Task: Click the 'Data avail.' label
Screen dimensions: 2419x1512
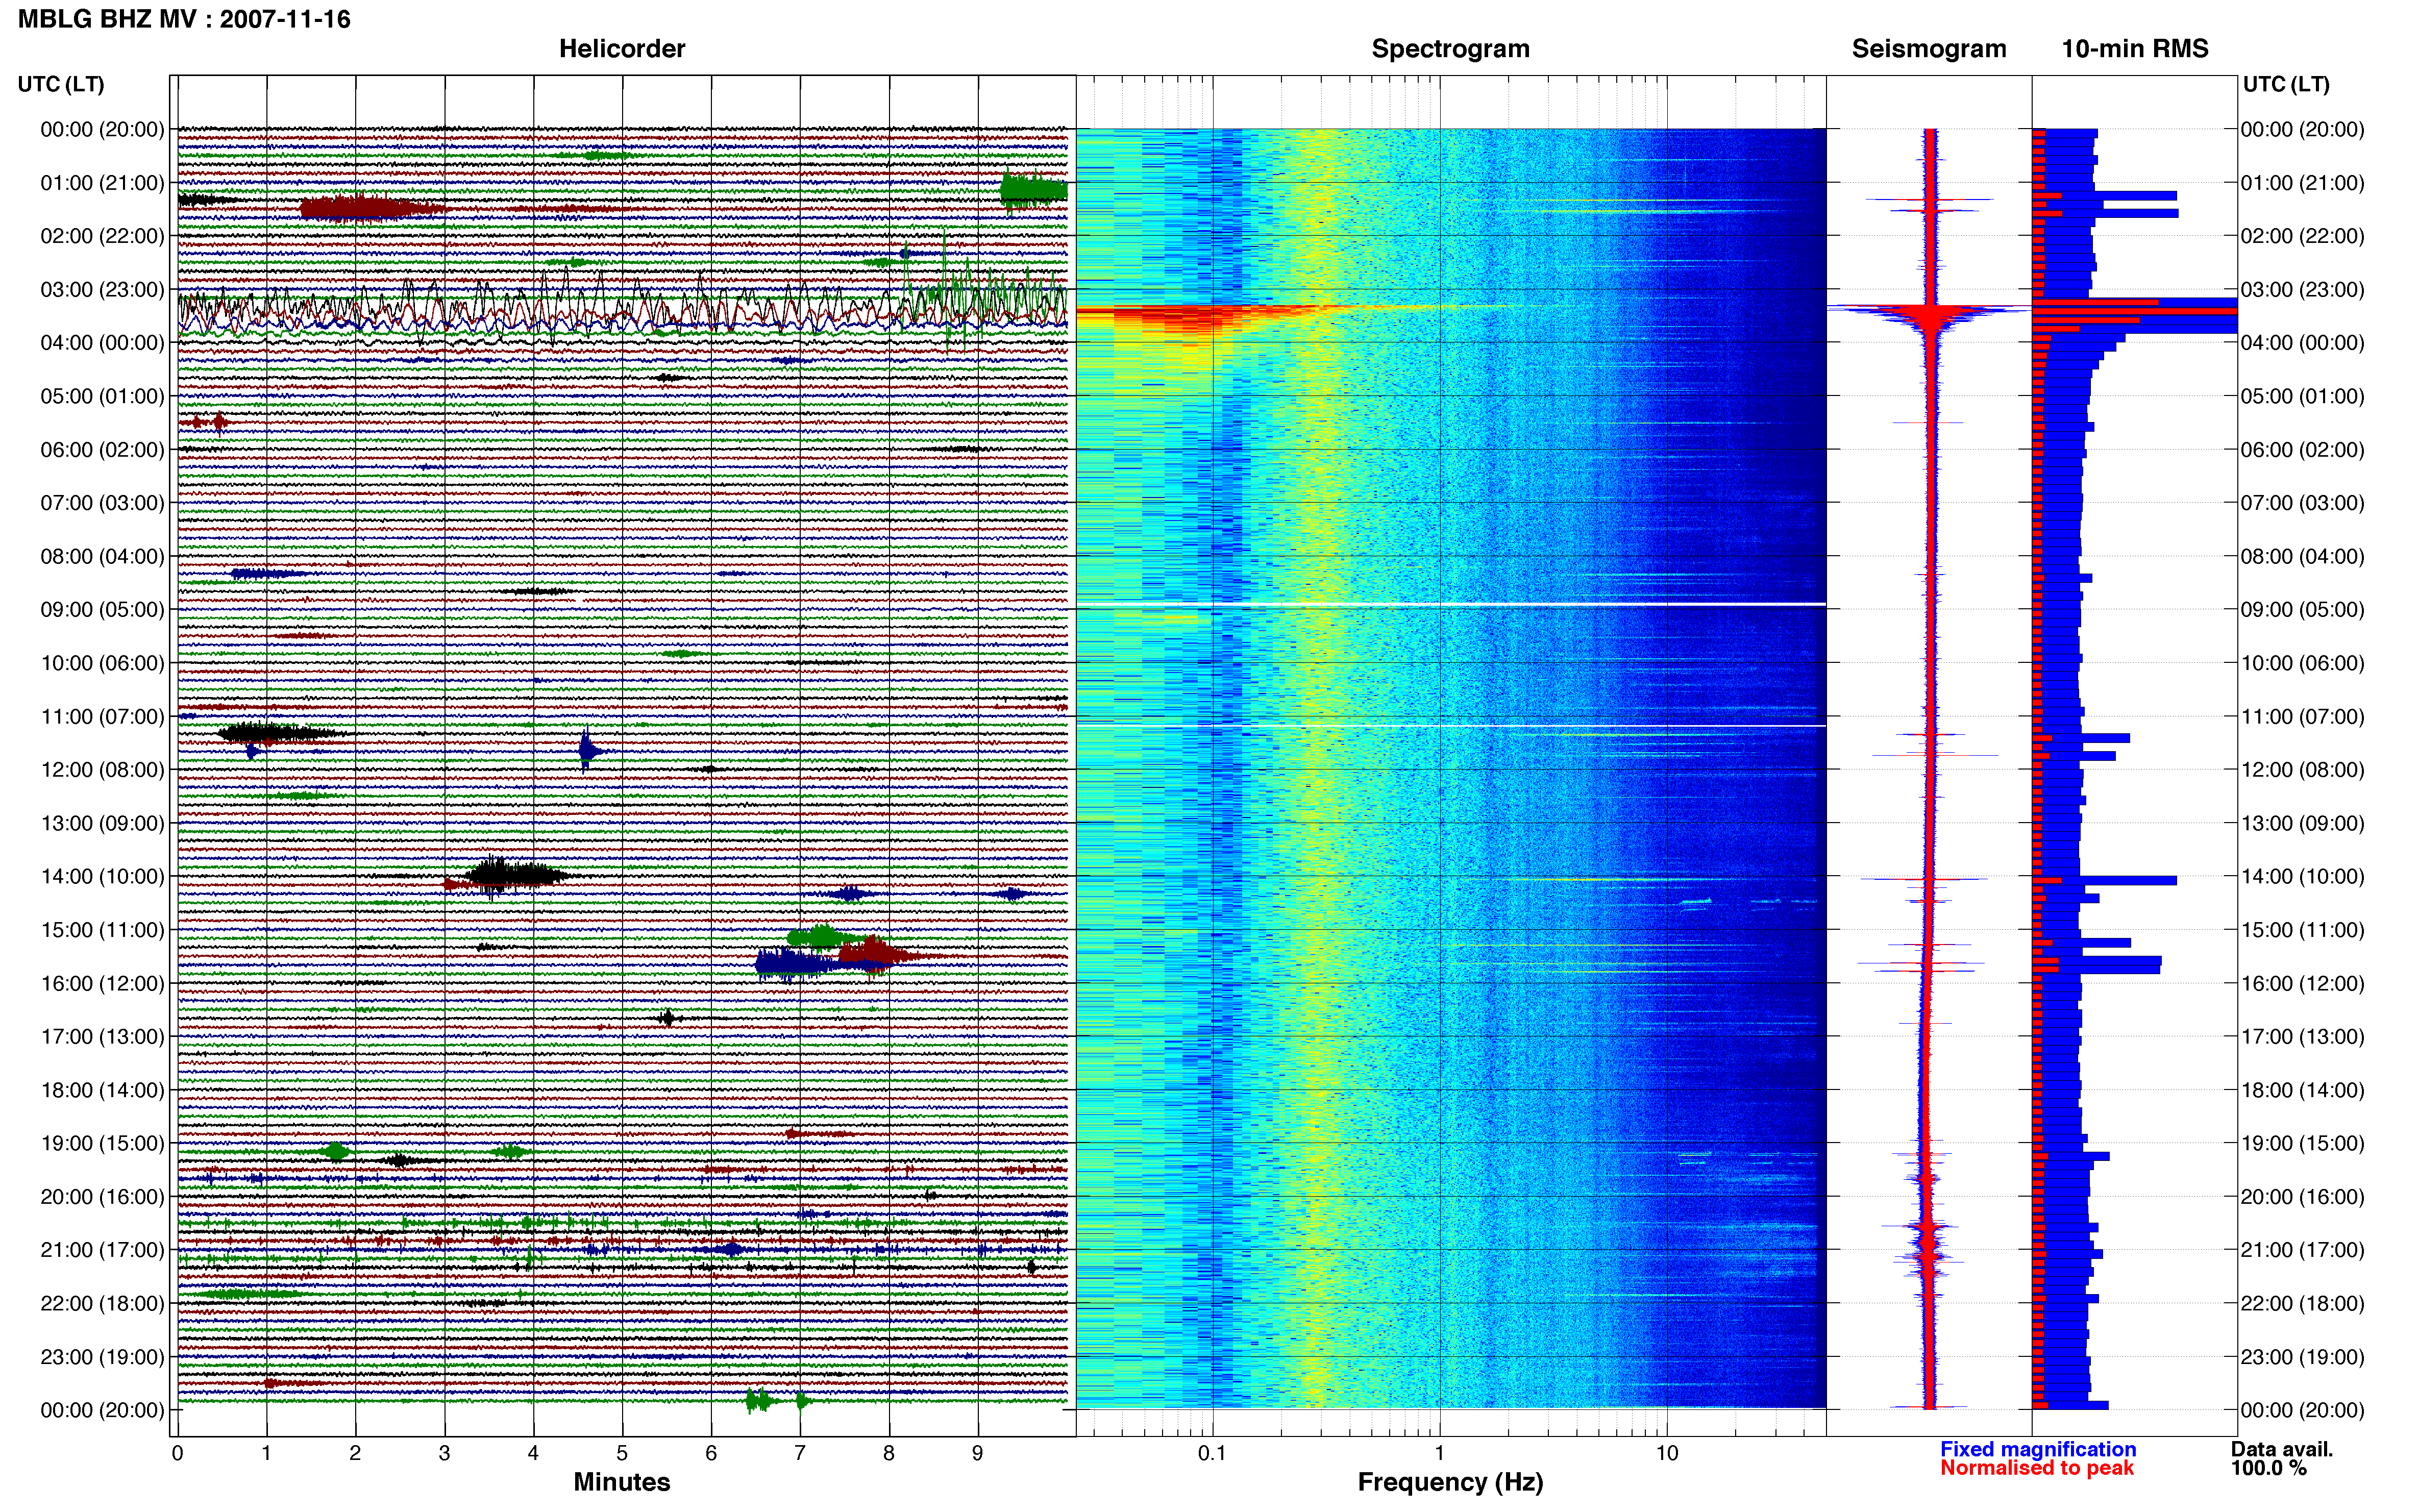Action: coord(2282,1449)
